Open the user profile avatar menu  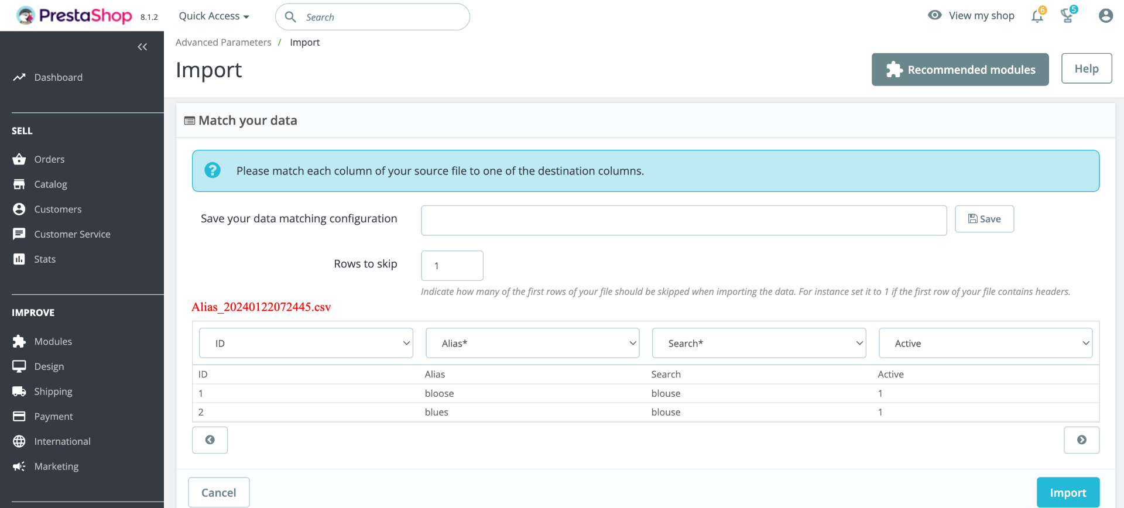(x=1105, y=16)
